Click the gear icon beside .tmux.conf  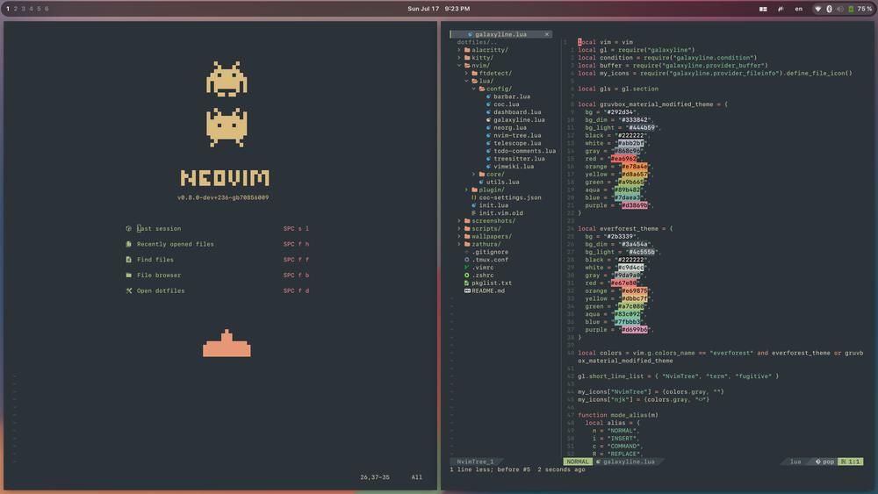(x=466, y=260)
